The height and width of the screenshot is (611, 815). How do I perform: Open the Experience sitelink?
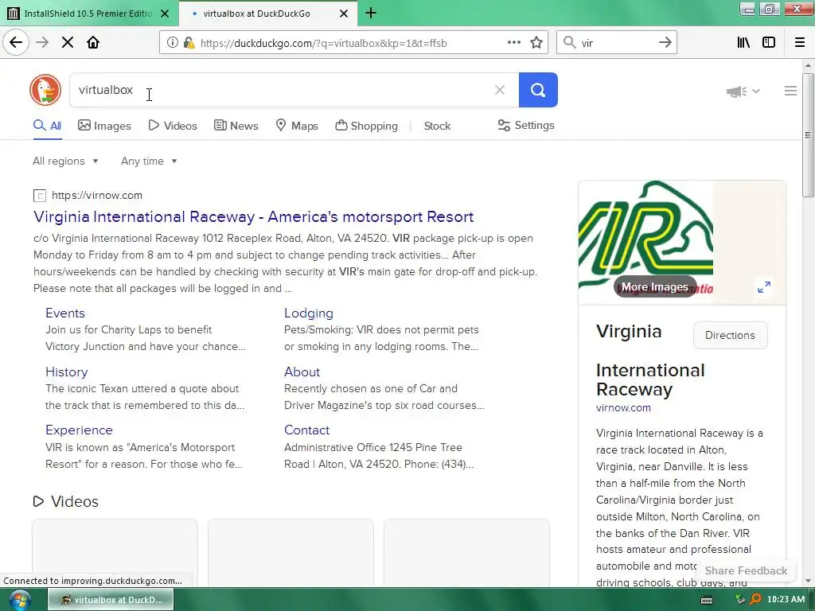coord(79,430)
